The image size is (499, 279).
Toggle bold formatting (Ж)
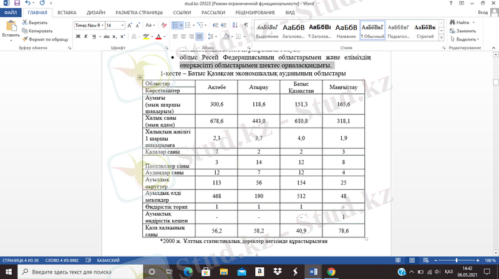pyautogui.click(x=77, y=37)
